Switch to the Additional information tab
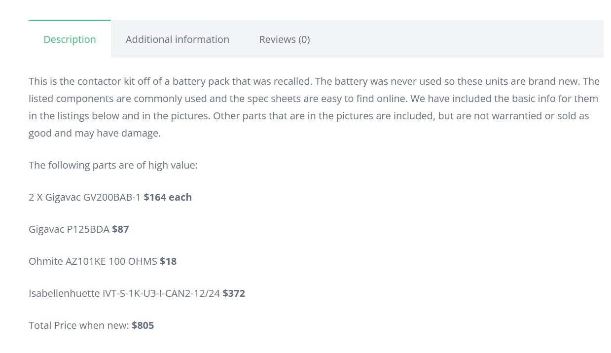This screenshot has height=353, width=611. tap(177, 39)
